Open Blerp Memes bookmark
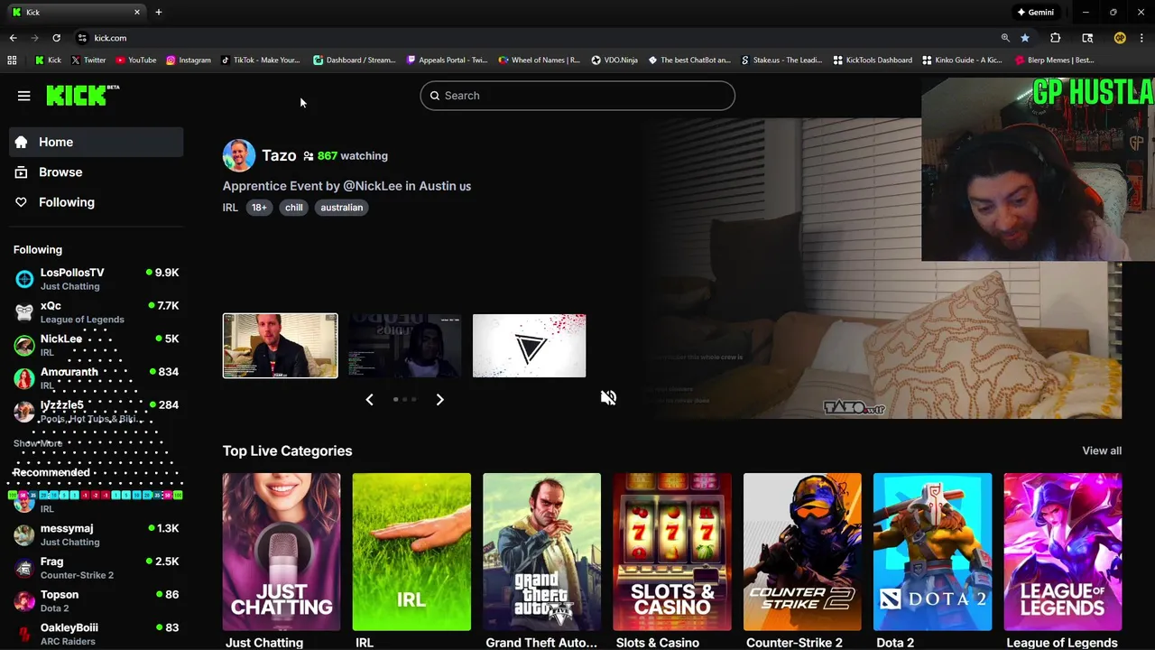Viewport: 1155px width, 650px height. (x=1055, y=60)
